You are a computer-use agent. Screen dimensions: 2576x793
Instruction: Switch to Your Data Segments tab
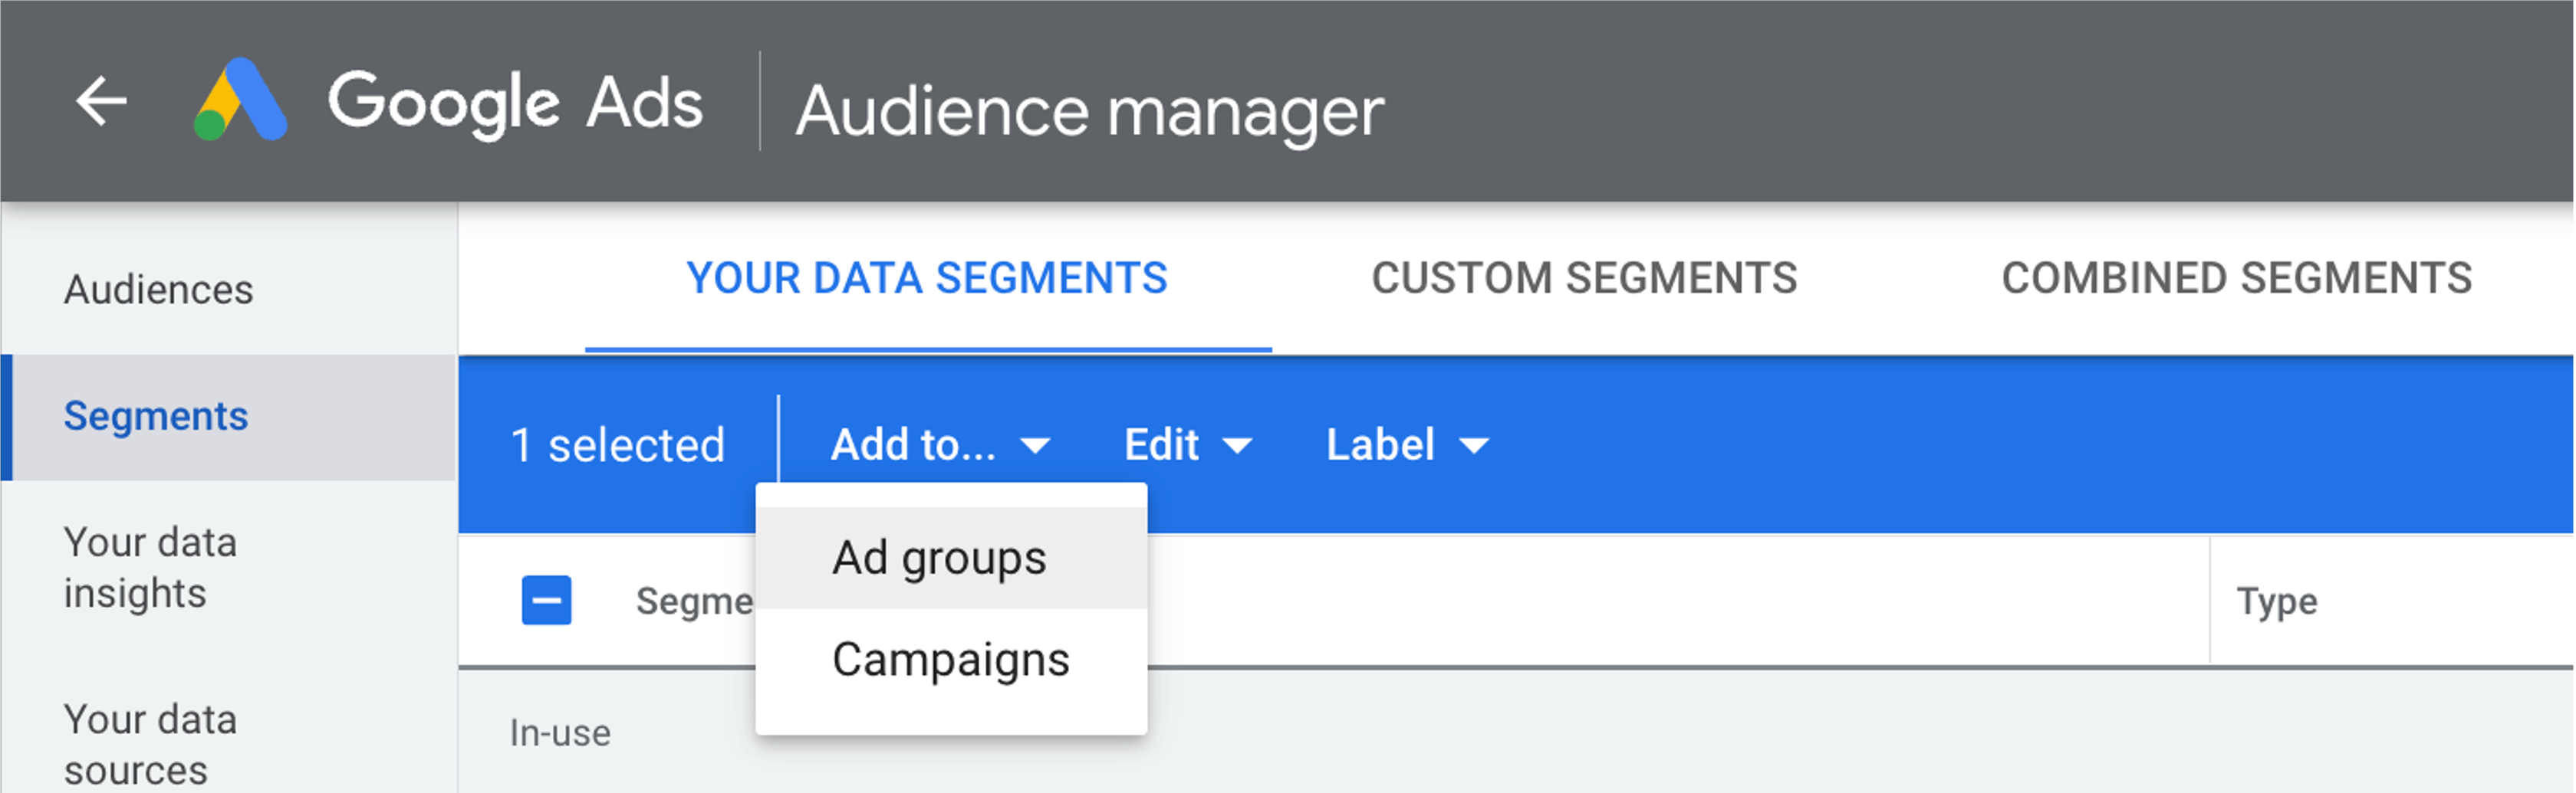click(927, 279)
